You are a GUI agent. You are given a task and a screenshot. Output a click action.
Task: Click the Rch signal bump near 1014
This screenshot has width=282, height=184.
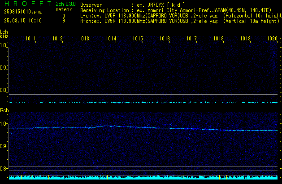coord(107,126)
